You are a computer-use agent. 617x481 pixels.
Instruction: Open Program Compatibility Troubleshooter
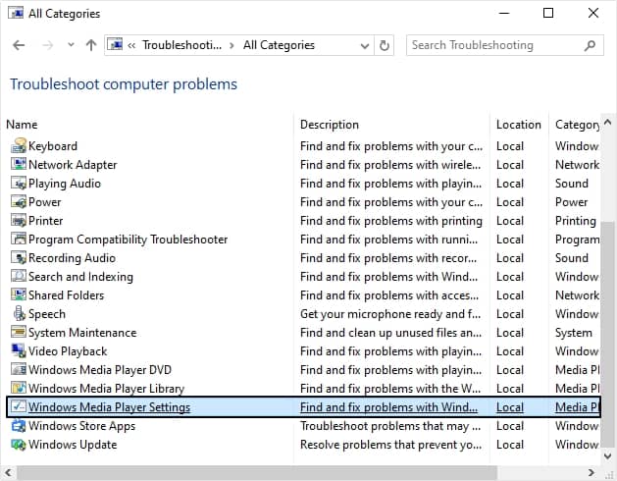point(128,240)
